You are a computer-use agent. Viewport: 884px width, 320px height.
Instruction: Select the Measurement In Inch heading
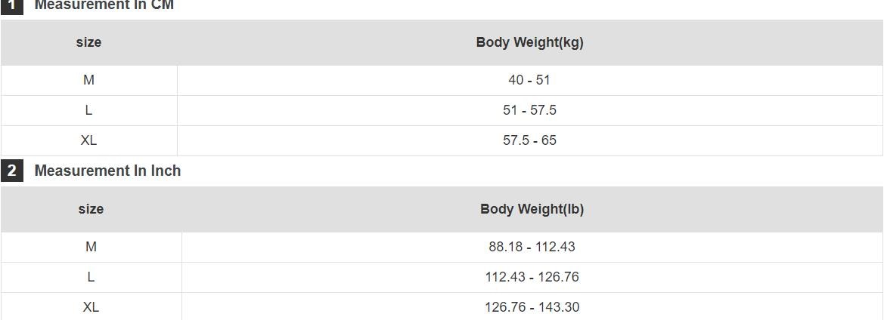(x=107, y=171)
